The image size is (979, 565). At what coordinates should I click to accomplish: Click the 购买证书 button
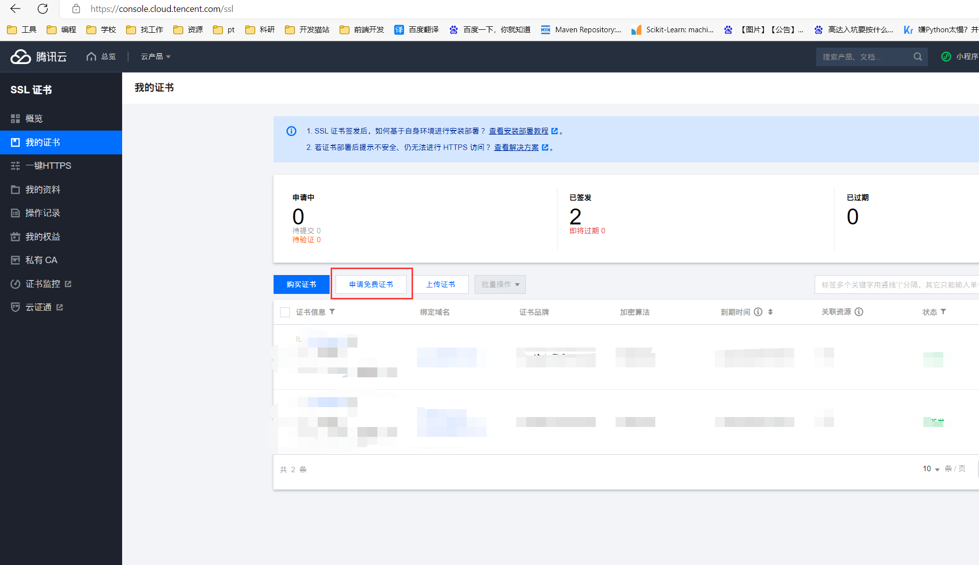coord(301,284)
